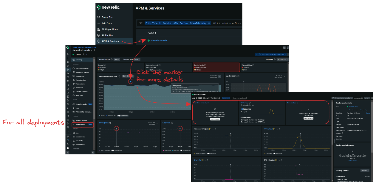Open the Databases section icon
This screenshot has width=376, height=185.
click(x=74, y=88)
